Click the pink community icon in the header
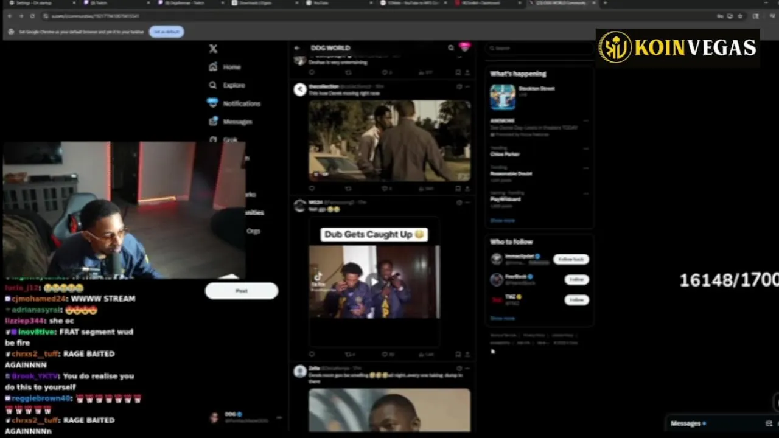The width and height of the screenshot is (779, 438). coord(465,47)
